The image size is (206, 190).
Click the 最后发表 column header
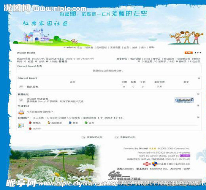(160, 82)
